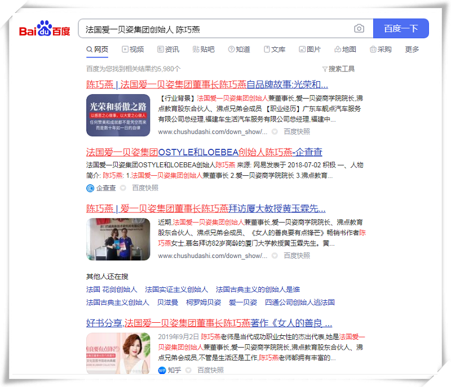Switch to the 资讯 tab
451x387 pixels.
pos(168,50)
